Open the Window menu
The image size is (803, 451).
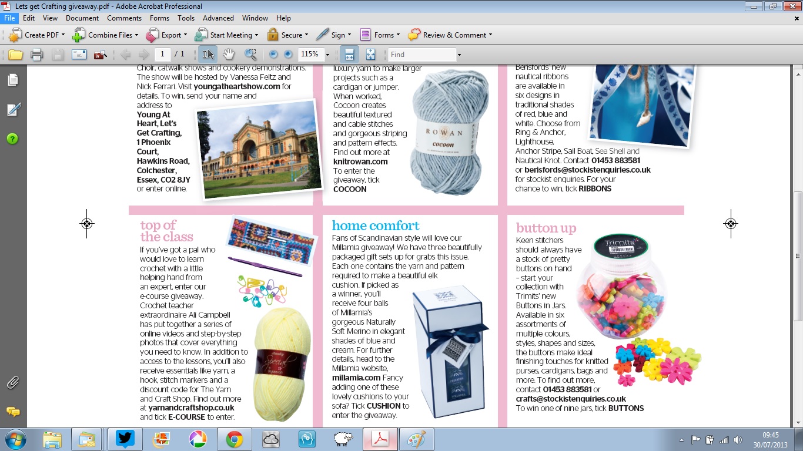pos(255,18)
